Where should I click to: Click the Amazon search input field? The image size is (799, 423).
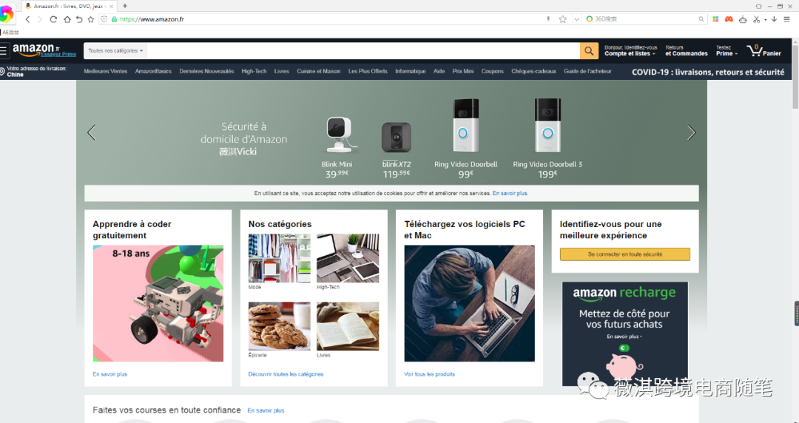363,50
